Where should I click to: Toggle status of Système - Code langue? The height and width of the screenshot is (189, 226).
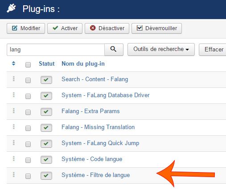(x=46, y=160)
